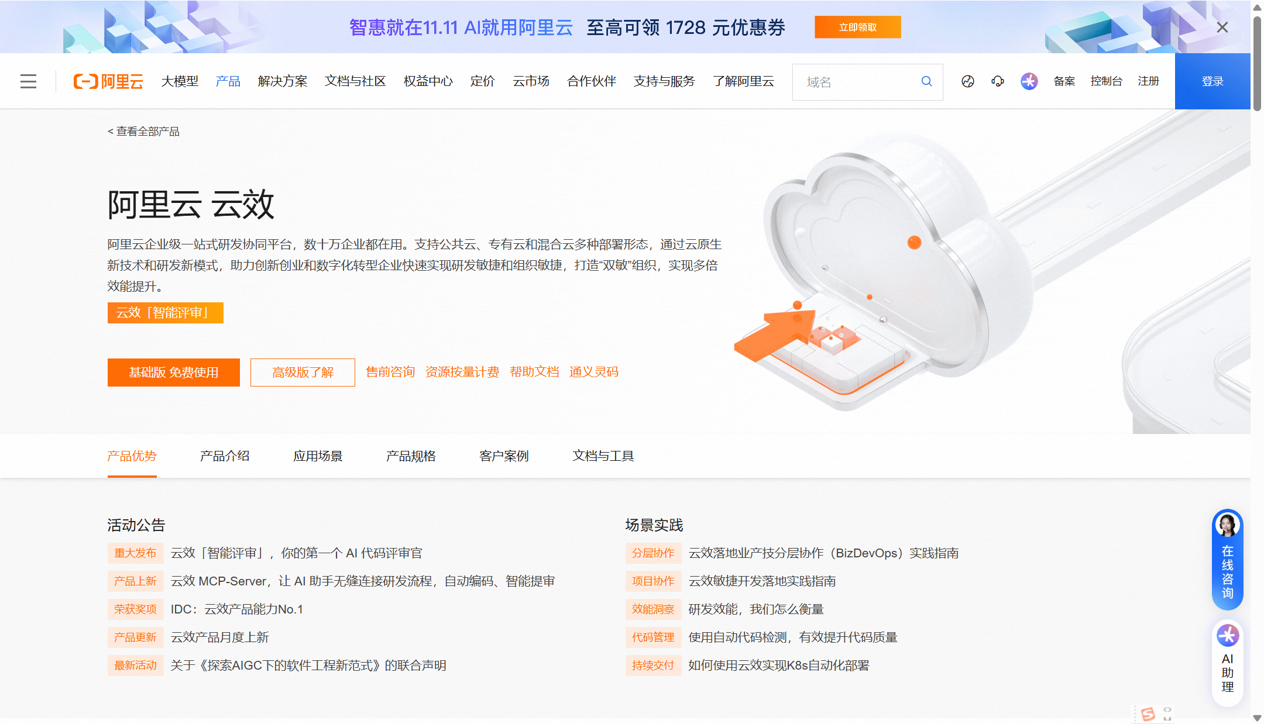Expand the 解决方案 navigation menu
The height and width of the screenshot is (724, 1264).
283,81
